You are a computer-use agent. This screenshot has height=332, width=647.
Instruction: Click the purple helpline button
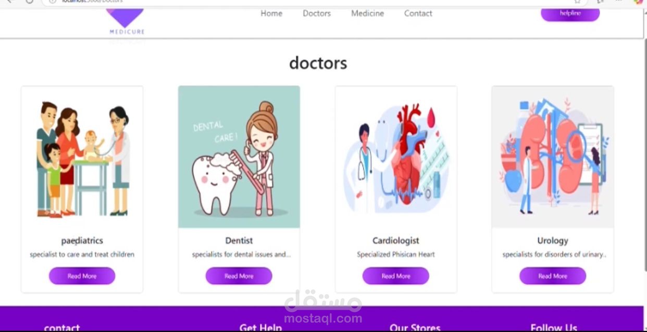click(x=570, y=14)
